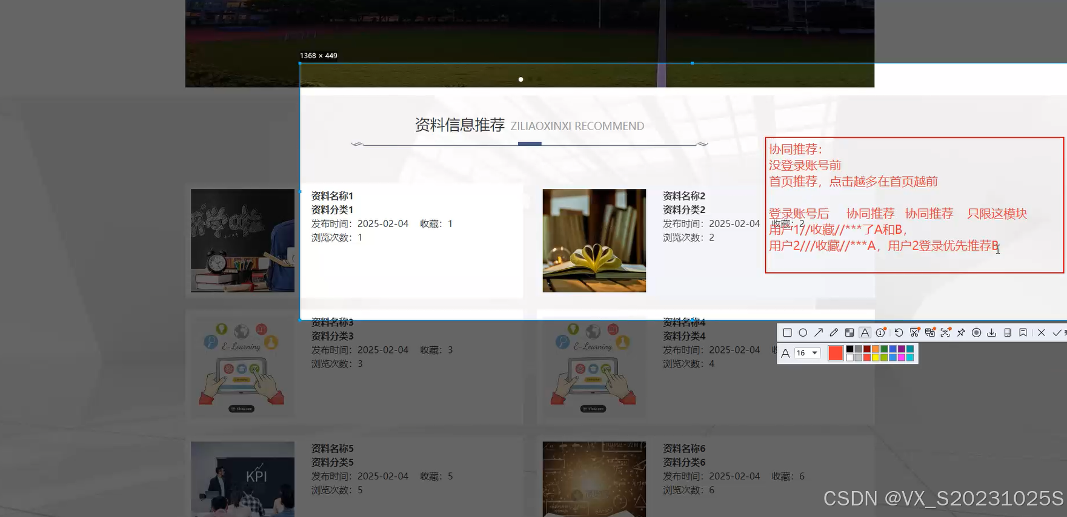This screenshot has height=517, width=1067.
Task: Click the OCR text recognition icon
Action: click(945, 333)
